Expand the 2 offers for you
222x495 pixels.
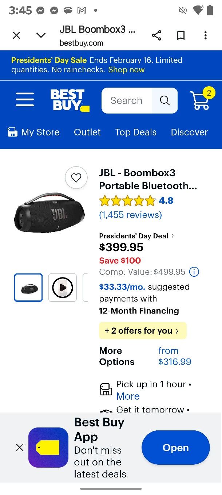click(x=143, y=331)
